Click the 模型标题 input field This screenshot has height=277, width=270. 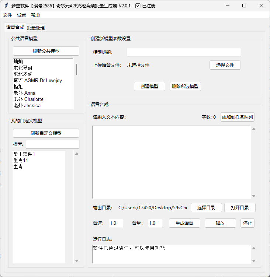[183, 52]
